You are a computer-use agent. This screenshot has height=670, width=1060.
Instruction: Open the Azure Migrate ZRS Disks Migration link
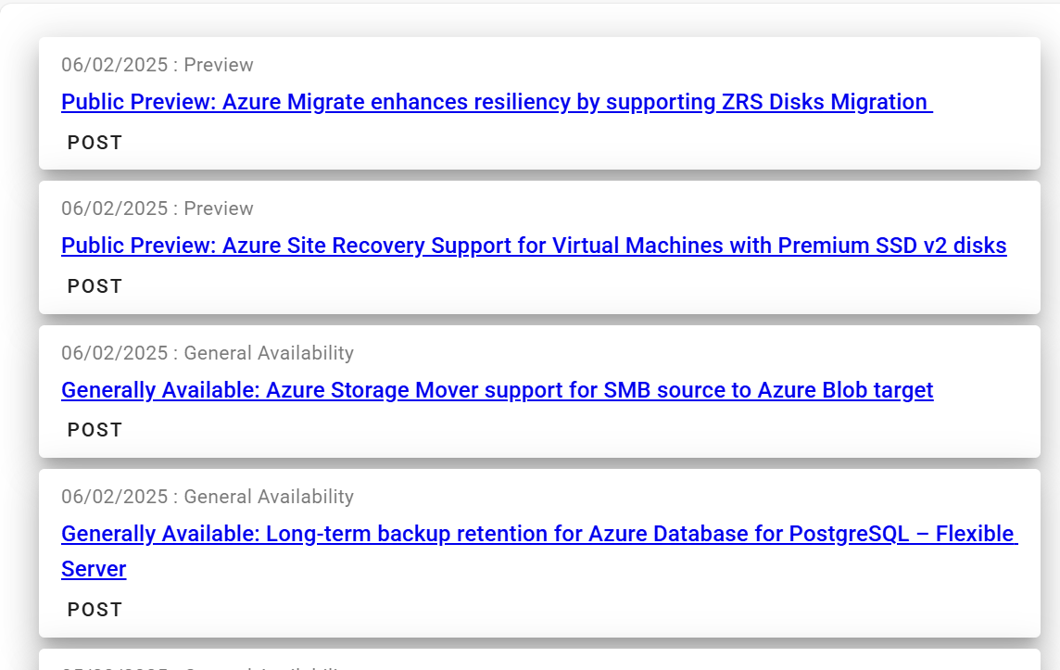coord(496,102)
